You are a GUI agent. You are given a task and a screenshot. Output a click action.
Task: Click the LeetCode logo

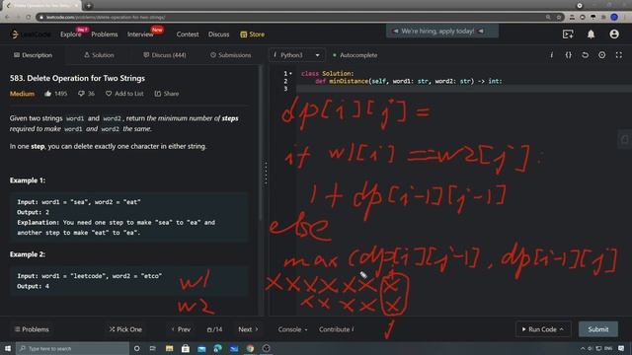click(31, 35)
